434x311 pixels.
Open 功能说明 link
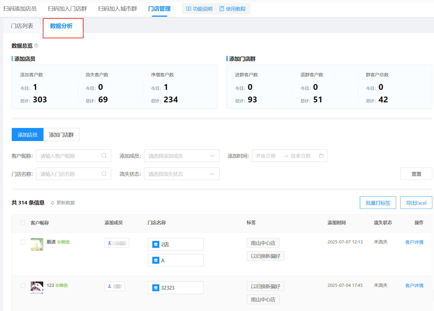(x=202, y=9)
